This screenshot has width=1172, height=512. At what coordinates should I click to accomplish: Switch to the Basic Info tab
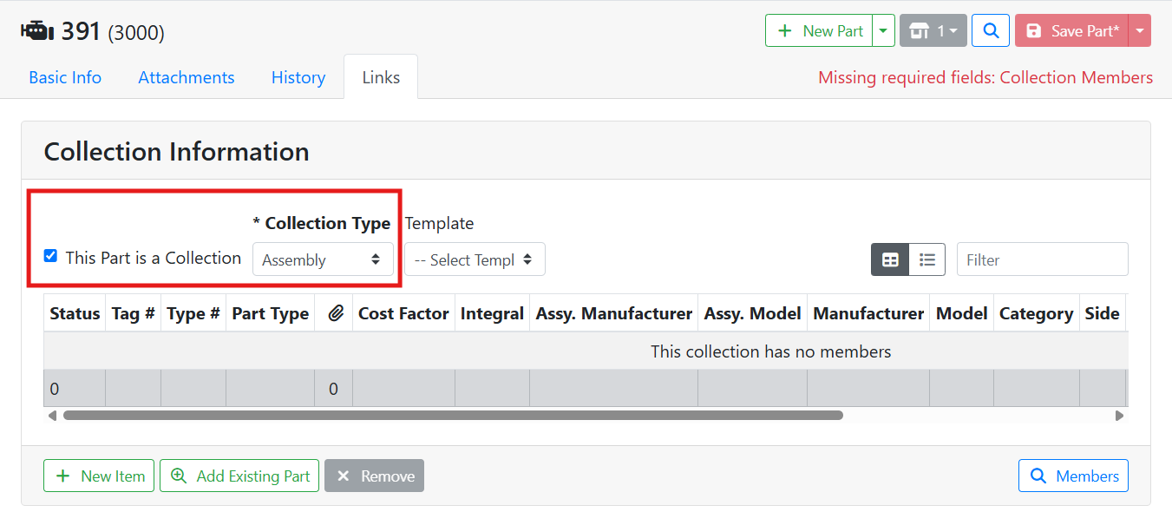[65, 77]
